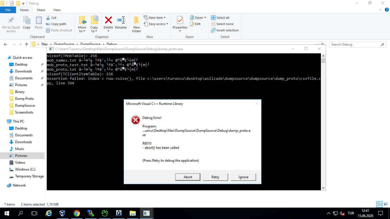390x219 pixels.
Task: Switch to details view layout icon
Action: pos(379,204)
